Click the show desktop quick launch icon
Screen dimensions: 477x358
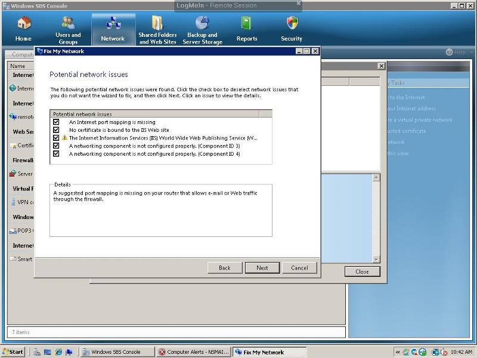click(x=48, y=352)
